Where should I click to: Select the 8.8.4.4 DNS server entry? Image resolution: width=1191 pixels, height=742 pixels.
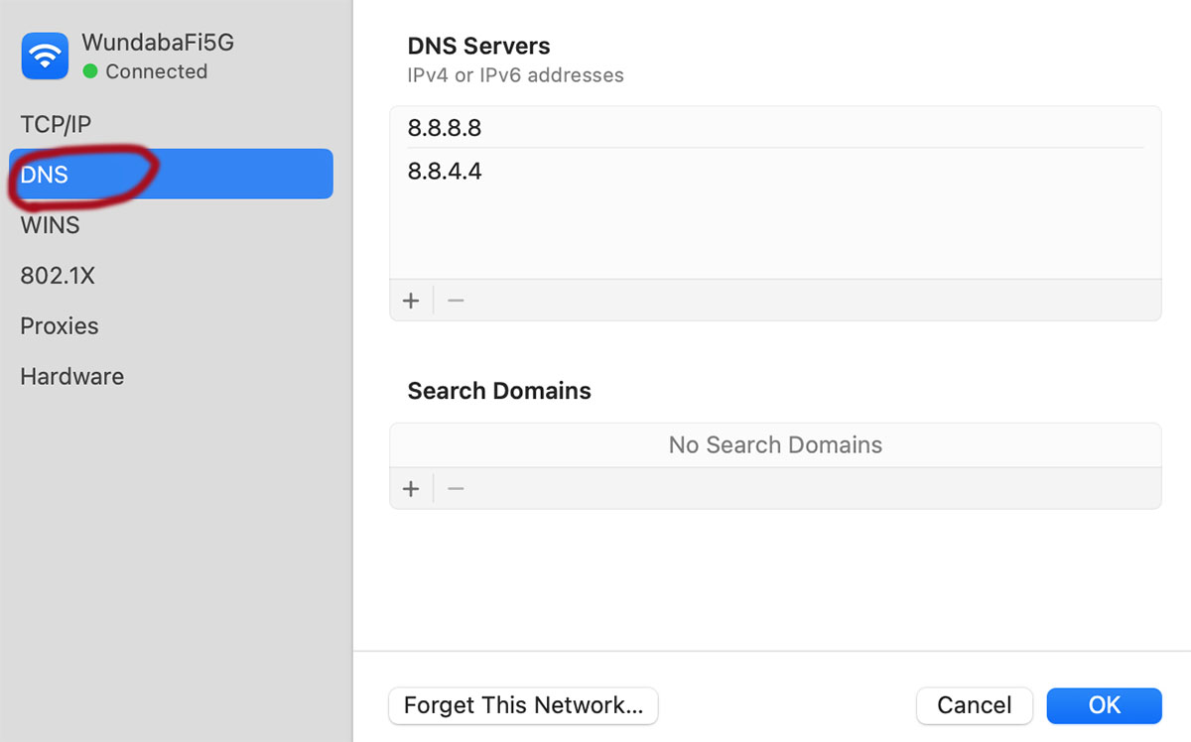pos(775,172)
